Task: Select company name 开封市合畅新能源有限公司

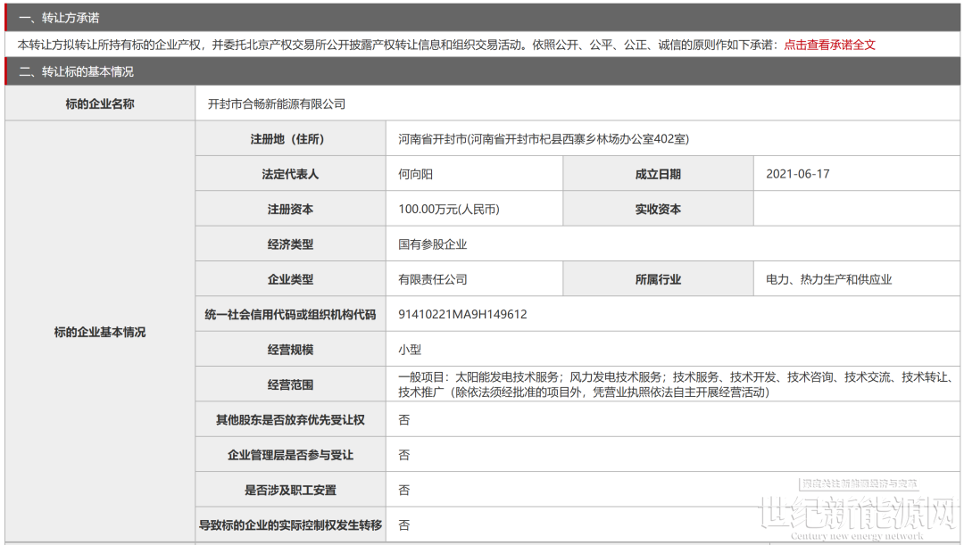Action: click(x=276, y=104)
